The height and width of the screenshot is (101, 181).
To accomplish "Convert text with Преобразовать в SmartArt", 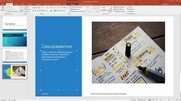I will pyautogui.click(x=78, y=11).
